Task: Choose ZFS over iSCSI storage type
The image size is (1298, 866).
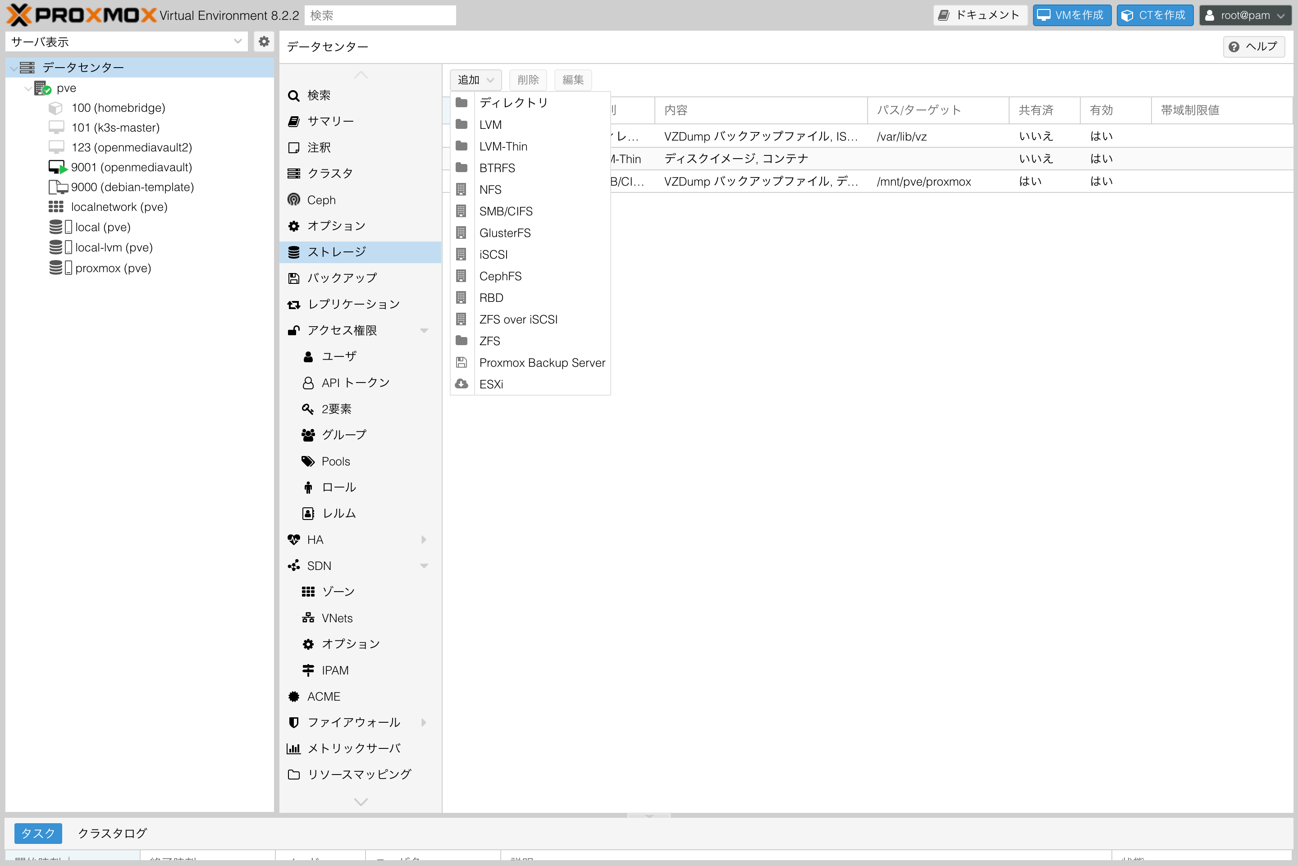Action: pyautogui.click(x=518, y=319)
